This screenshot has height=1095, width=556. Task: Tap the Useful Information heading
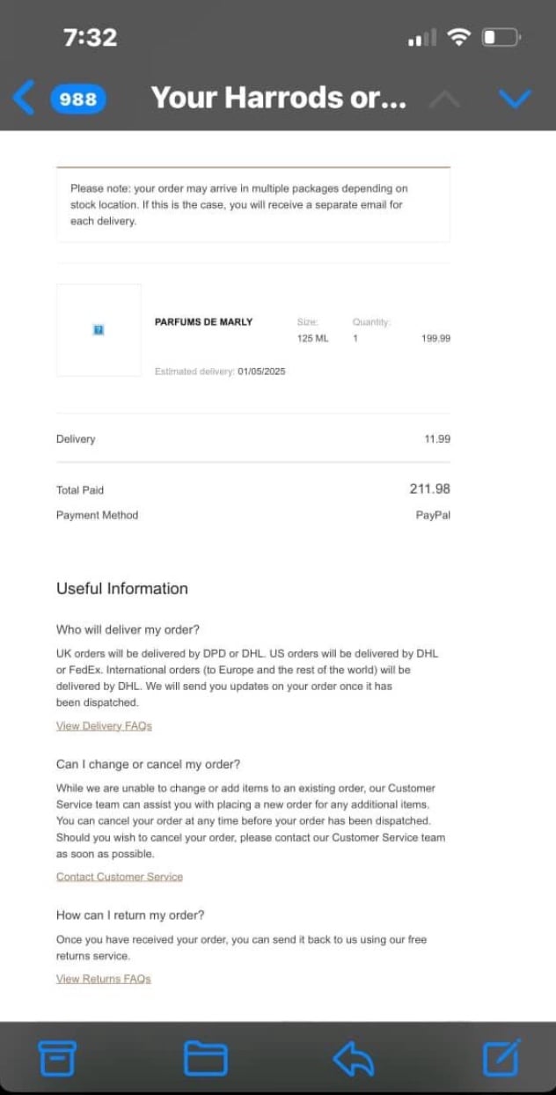tap(122, 589)
